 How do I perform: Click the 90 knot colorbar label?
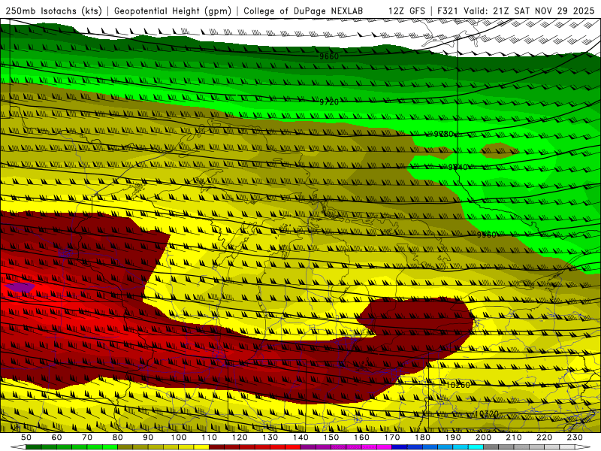click(x=148, y=437)
